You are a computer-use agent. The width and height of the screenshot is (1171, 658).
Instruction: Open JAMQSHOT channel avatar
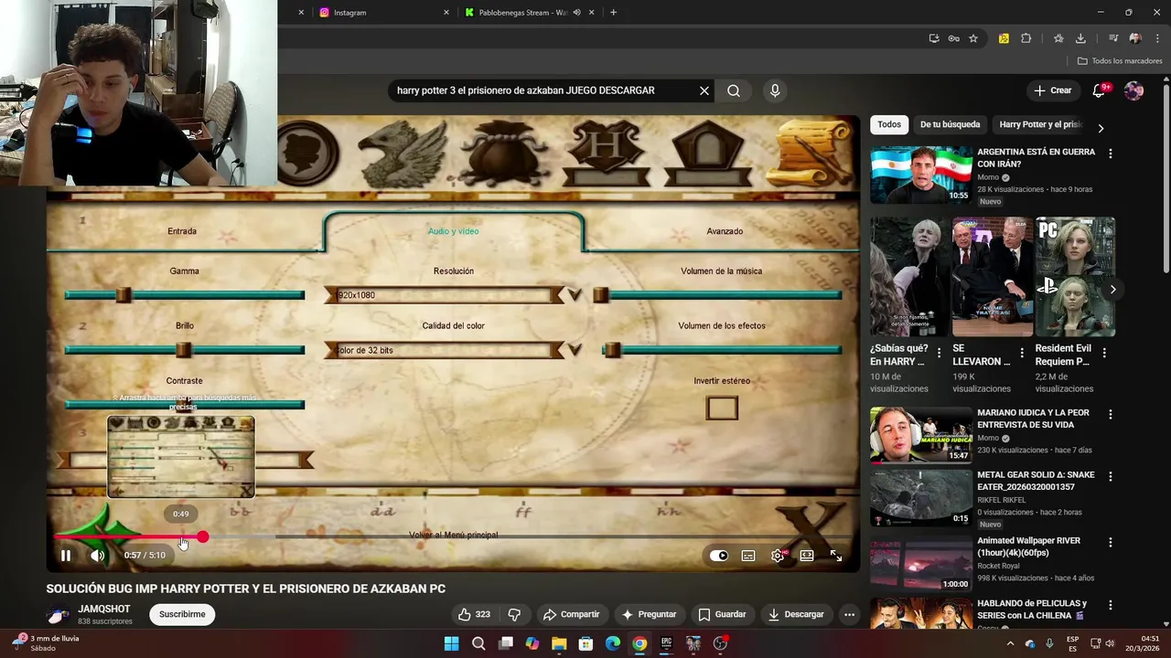(59, 615)
